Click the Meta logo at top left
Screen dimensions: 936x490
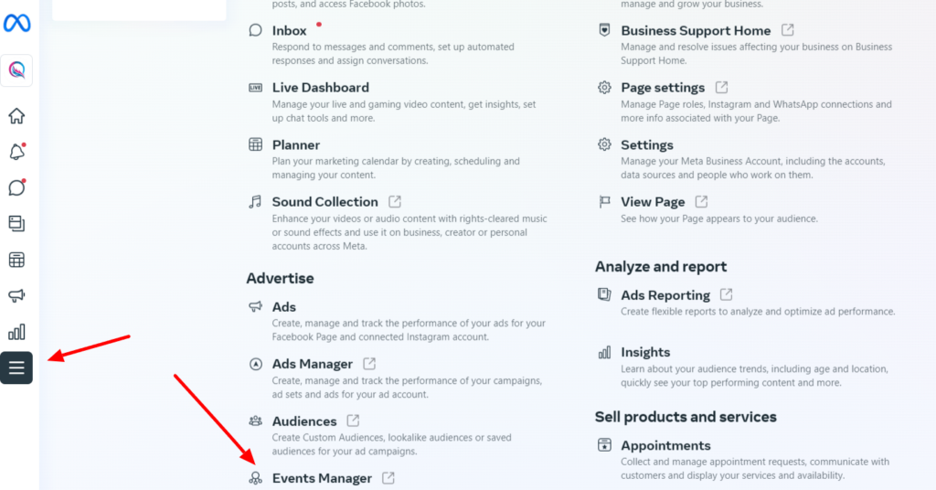(16, 23)
